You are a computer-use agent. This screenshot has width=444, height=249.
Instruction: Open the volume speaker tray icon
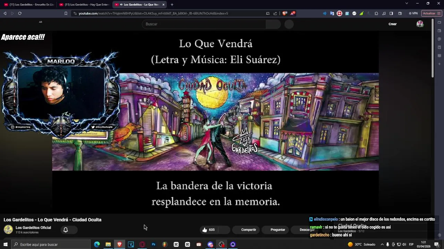point(404,245)
